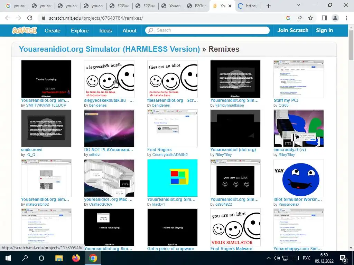Screen dimensions: 354x265
Task: Open the Youareanidiot (dot org) project link
Action: [233, 150]
